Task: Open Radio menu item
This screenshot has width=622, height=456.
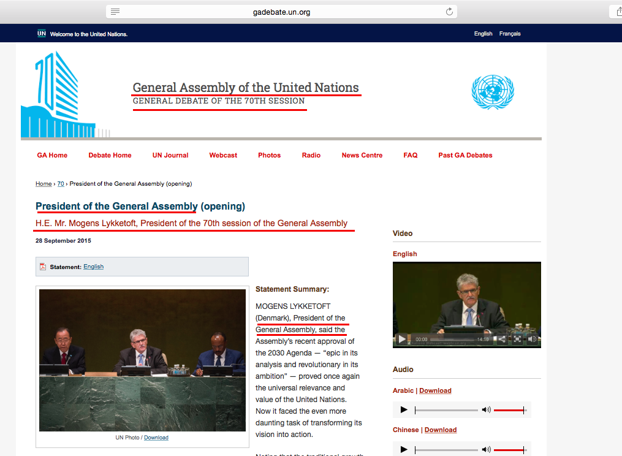Action: [x=311, y=155]
